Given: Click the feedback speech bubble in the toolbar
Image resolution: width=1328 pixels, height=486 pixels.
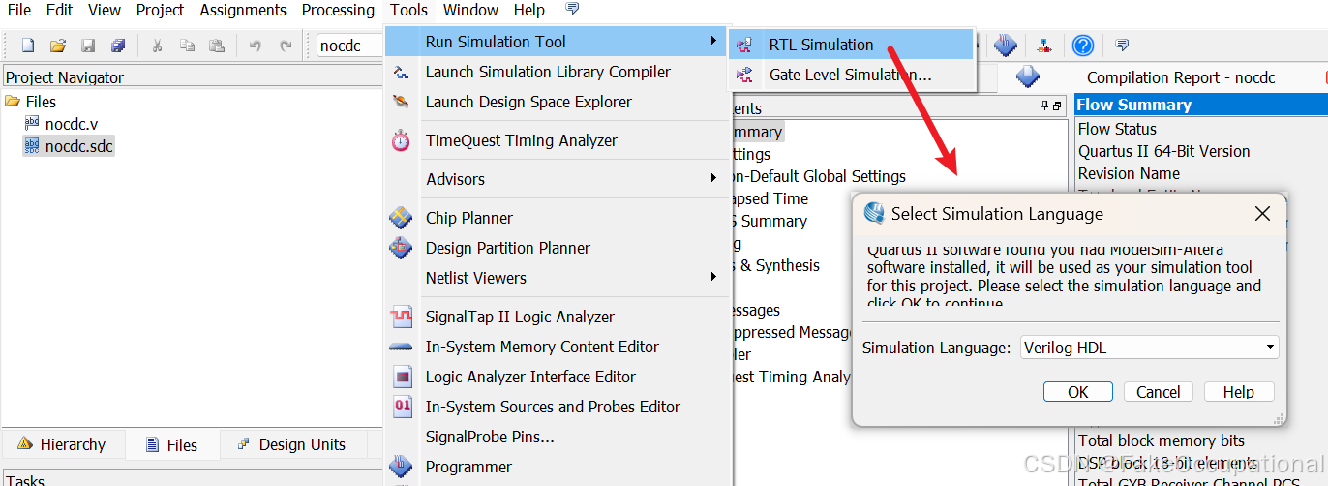Looking at the screenshot, I should pyautogui.click(x=1122, y=45).
